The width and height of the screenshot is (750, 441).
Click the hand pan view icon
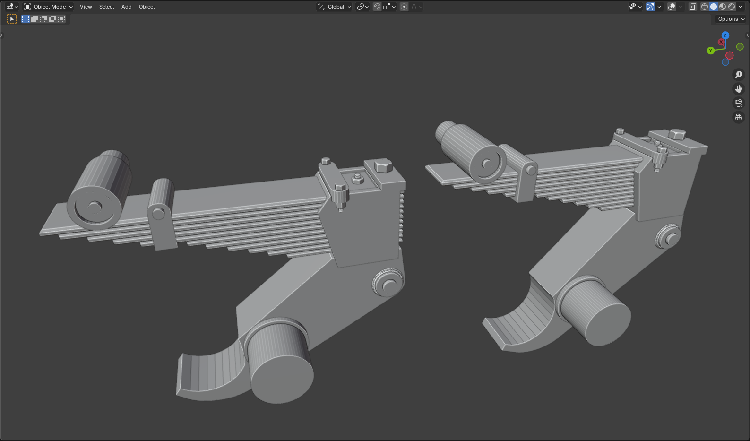click(738, 89)
